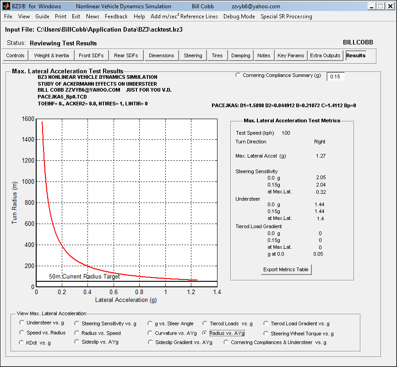Click Export Metrics Table button
Image resolution: width=397 pixels, height=367 pixels.
click(x=286, y=269)
